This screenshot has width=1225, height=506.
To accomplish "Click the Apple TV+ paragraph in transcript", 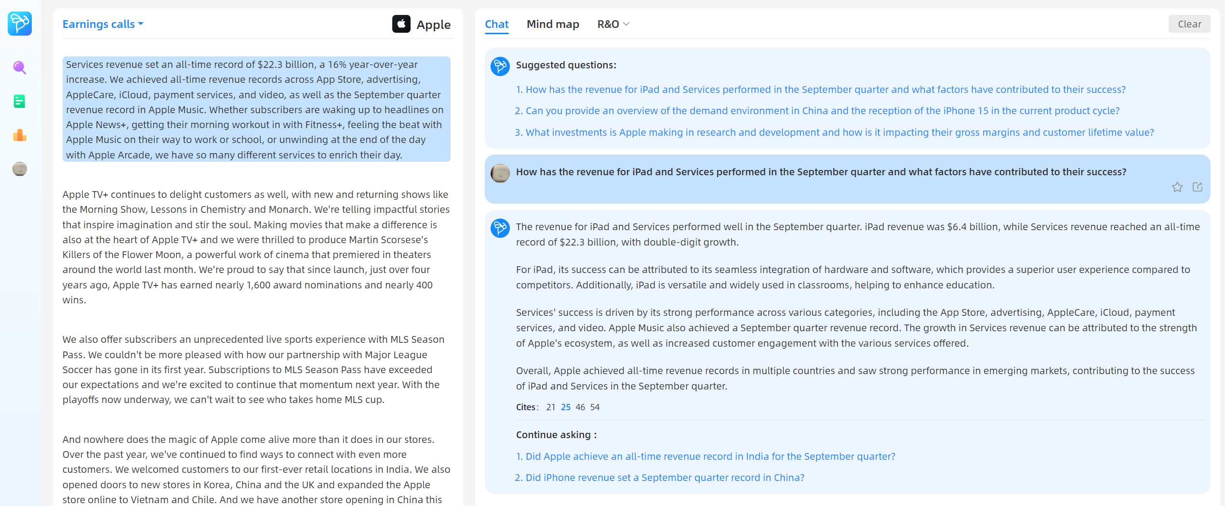I will pos(256,247).
